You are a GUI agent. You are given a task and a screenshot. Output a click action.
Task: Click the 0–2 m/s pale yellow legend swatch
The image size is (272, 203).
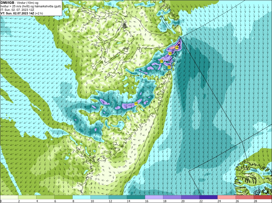(9, 197)
